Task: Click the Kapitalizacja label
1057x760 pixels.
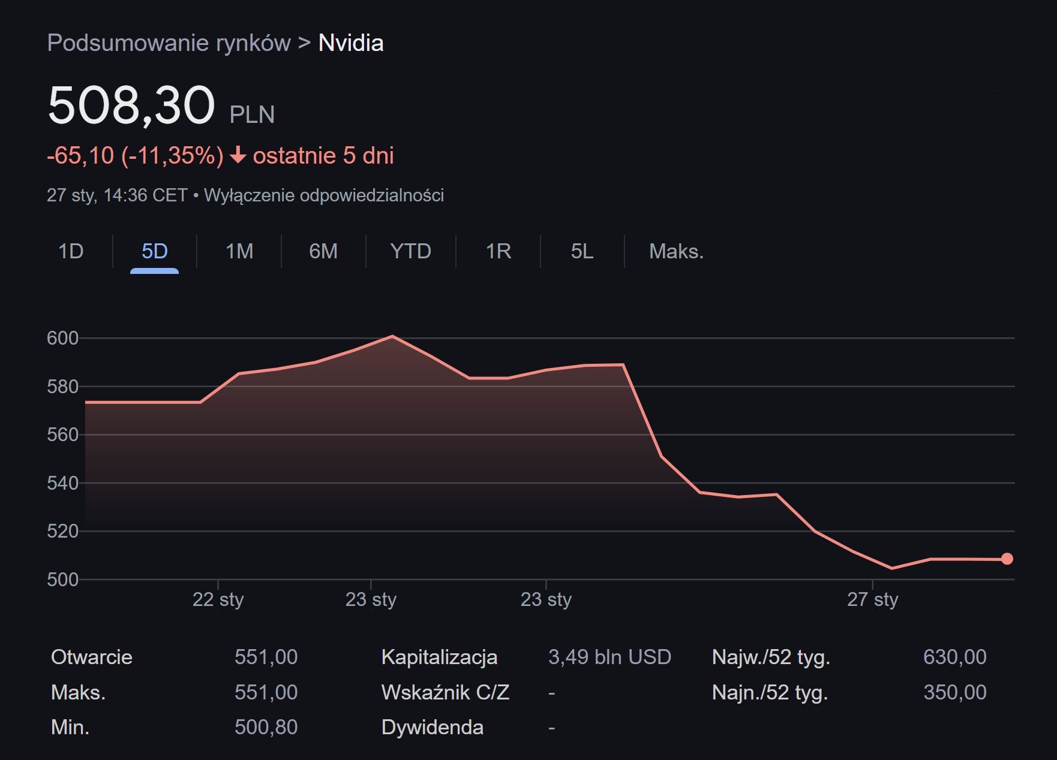Action: pyautogui.click(x=439, y=657)
